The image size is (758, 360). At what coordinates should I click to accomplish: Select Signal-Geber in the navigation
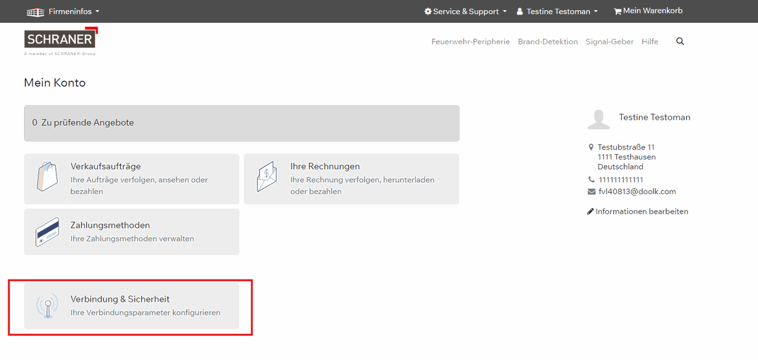[609, 42]
